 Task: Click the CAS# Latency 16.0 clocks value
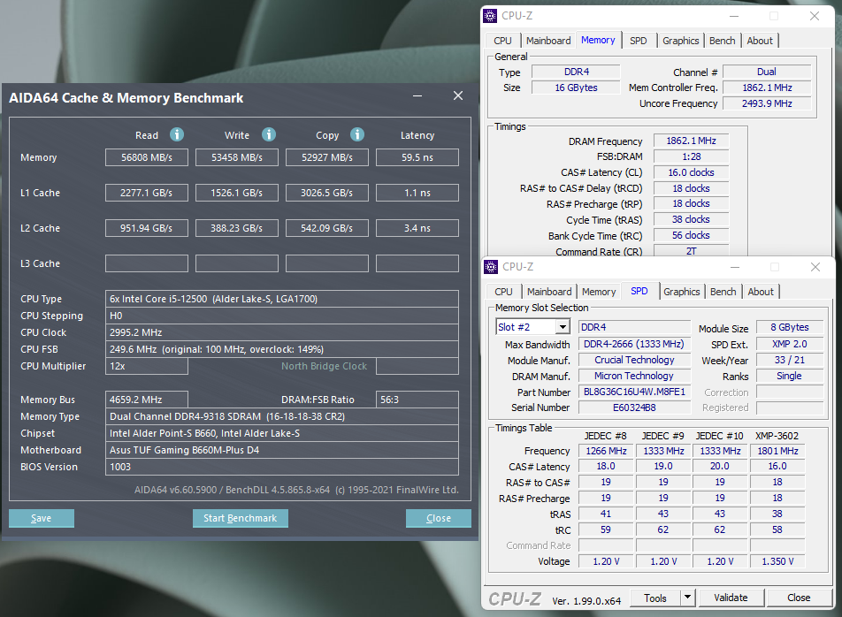point(691,172)
